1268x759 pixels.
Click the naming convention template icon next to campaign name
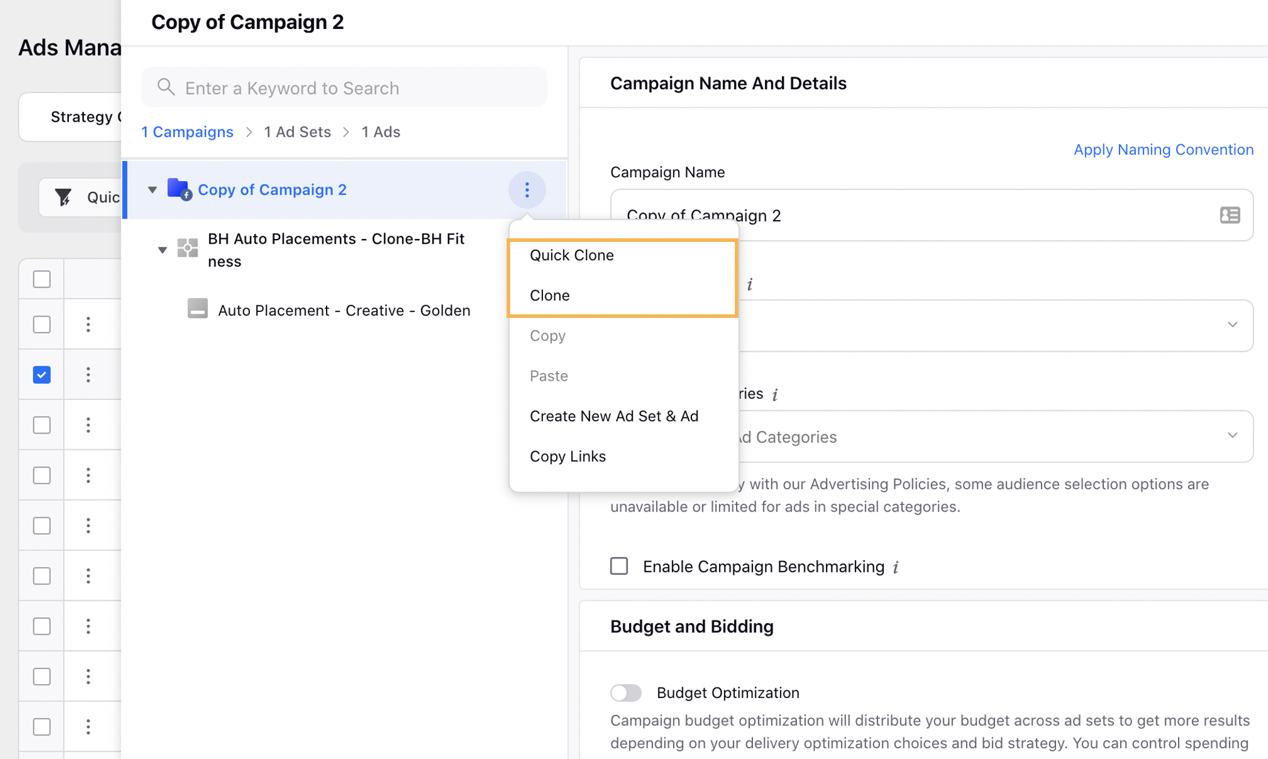click(x=1230, y=214)
